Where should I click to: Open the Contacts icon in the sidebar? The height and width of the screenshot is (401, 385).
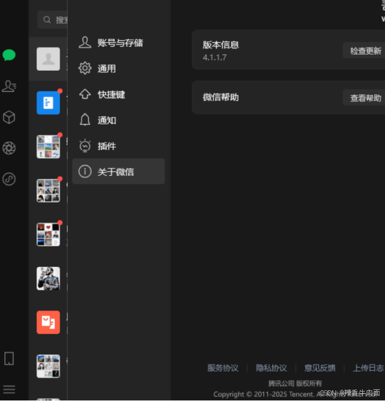click(9, 86)
